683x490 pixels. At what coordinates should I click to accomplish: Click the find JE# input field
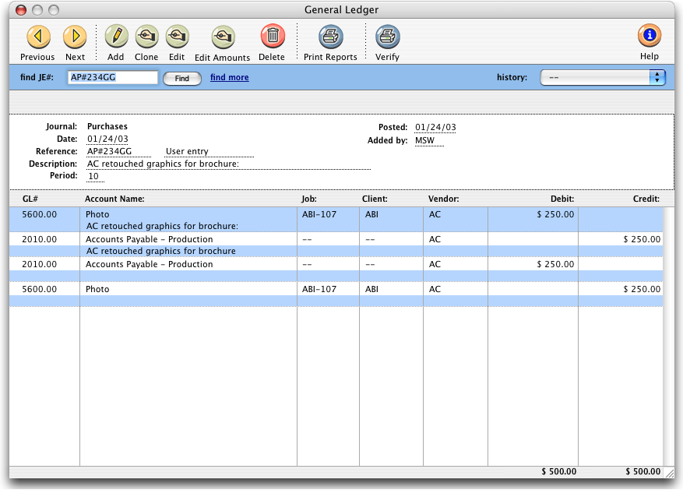(112, 78)
